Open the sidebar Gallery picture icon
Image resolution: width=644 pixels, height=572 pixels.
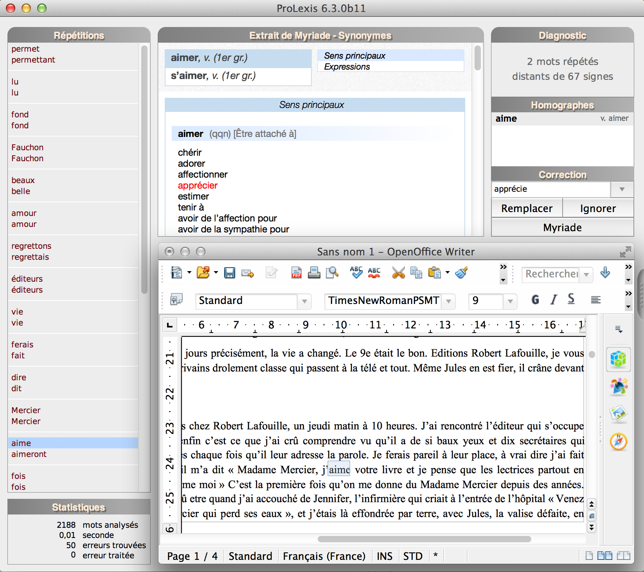coord(618,414)
